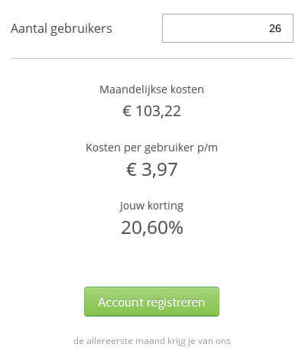Click the euro sign before 103,22

click(127, 111)
